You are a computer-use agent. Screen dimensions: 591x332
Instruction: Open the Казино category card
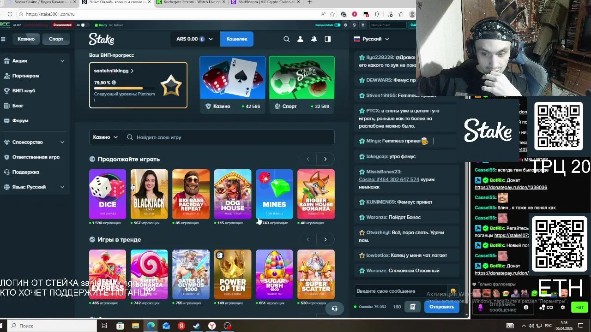click(x=232, y=84)
